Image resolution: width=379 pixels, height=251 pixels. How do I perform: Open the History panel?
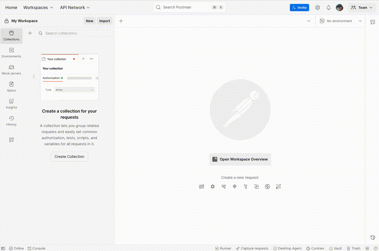pos(11,121)
